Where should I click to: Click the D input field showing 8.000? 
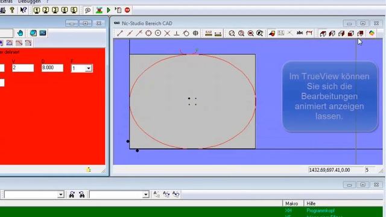(x=52, y=68)
